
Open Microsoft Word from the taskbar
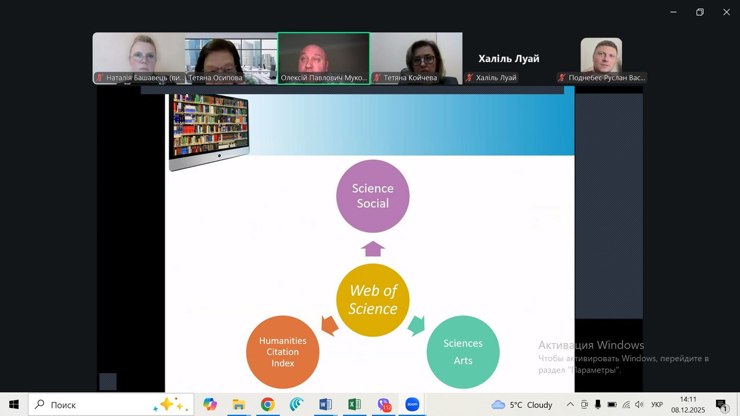tap(325, 404)
